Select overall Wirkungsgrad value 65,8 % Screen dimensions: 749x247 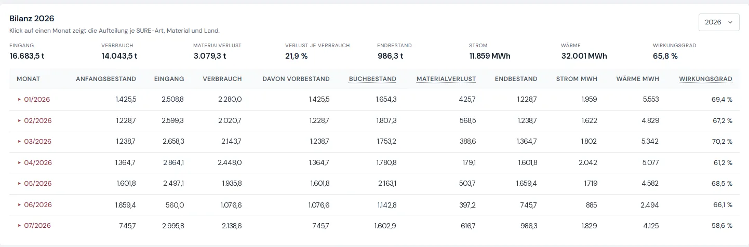coord(665,56)
